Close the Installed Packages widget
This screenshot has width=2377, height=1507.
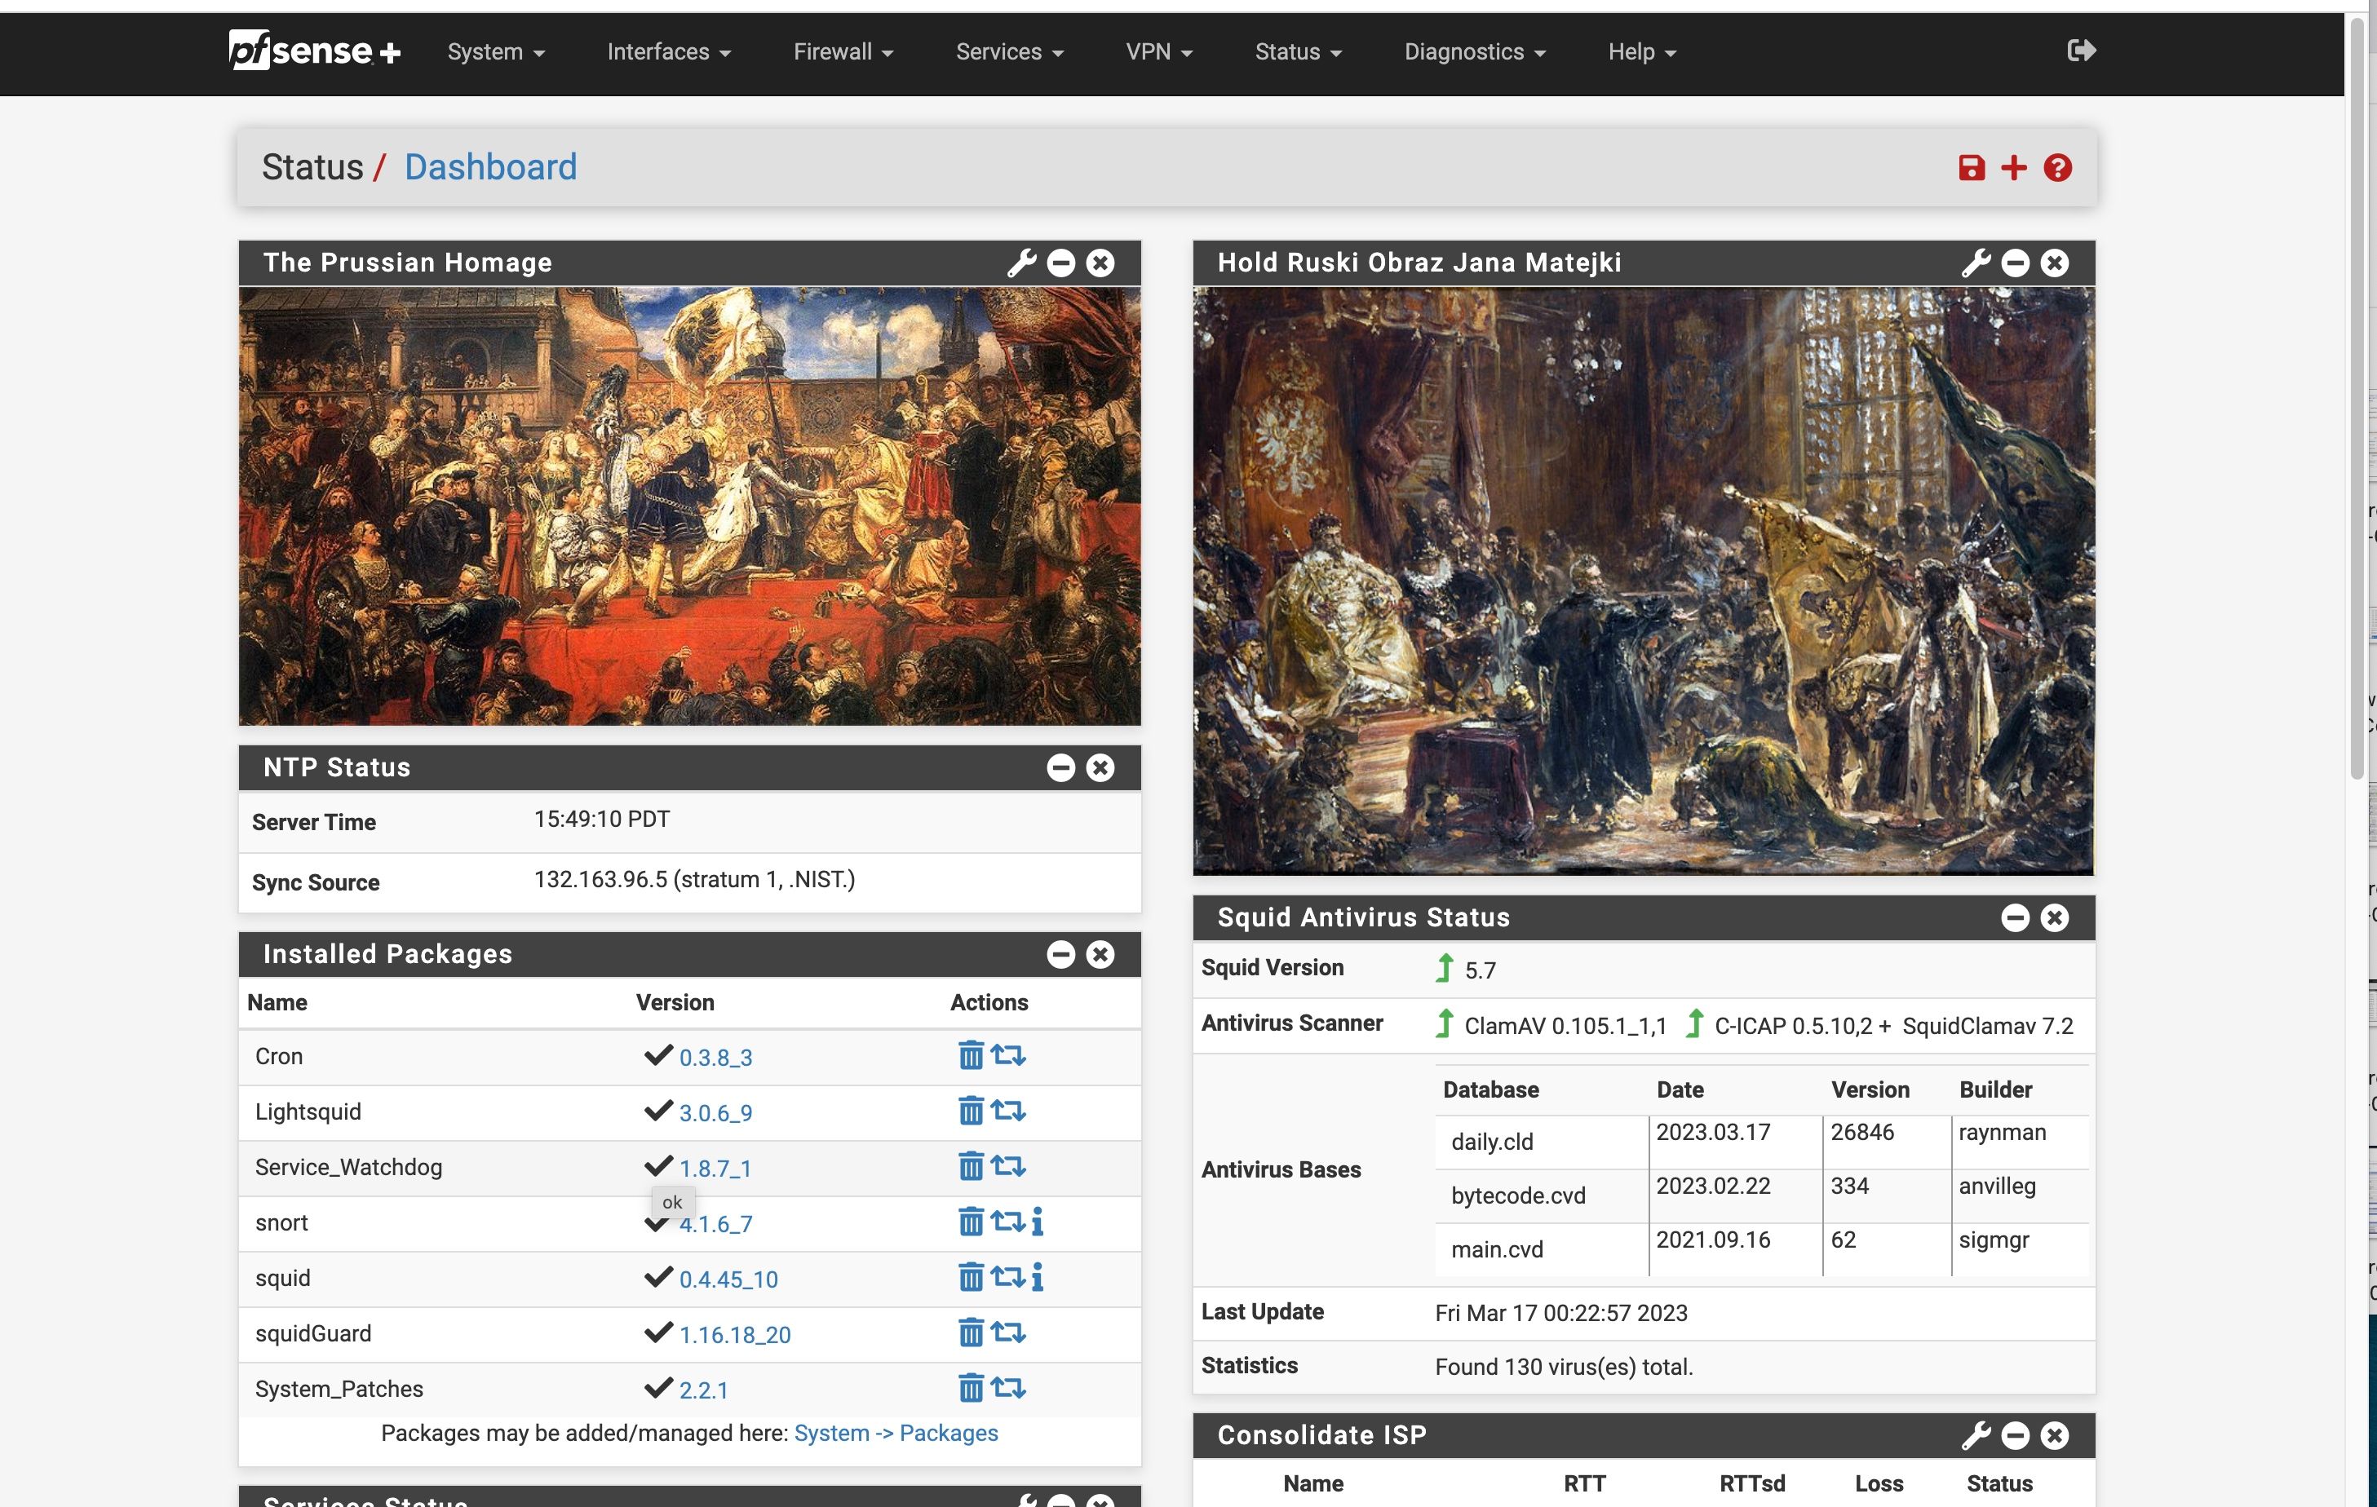(x=1100, y=954)
